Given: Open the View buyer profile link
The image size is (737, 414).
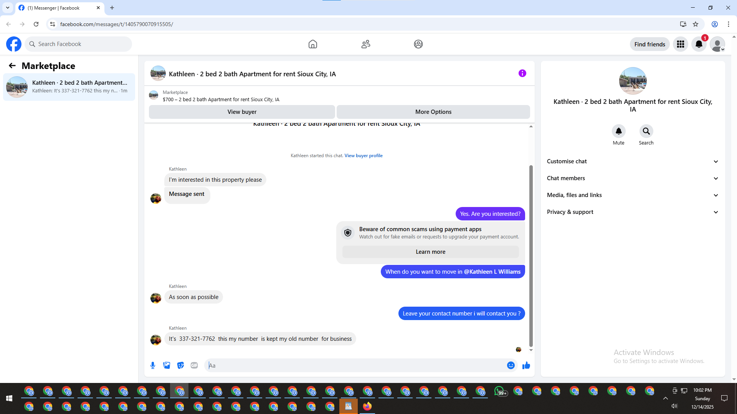Looking at the screenshot, I should click(x=363, y=156).
